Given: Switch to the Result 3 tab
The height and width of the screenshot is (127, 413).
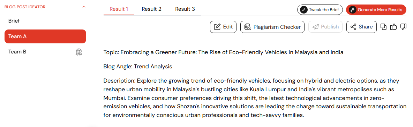Looking at the screenshot, I should pos(185,9).
